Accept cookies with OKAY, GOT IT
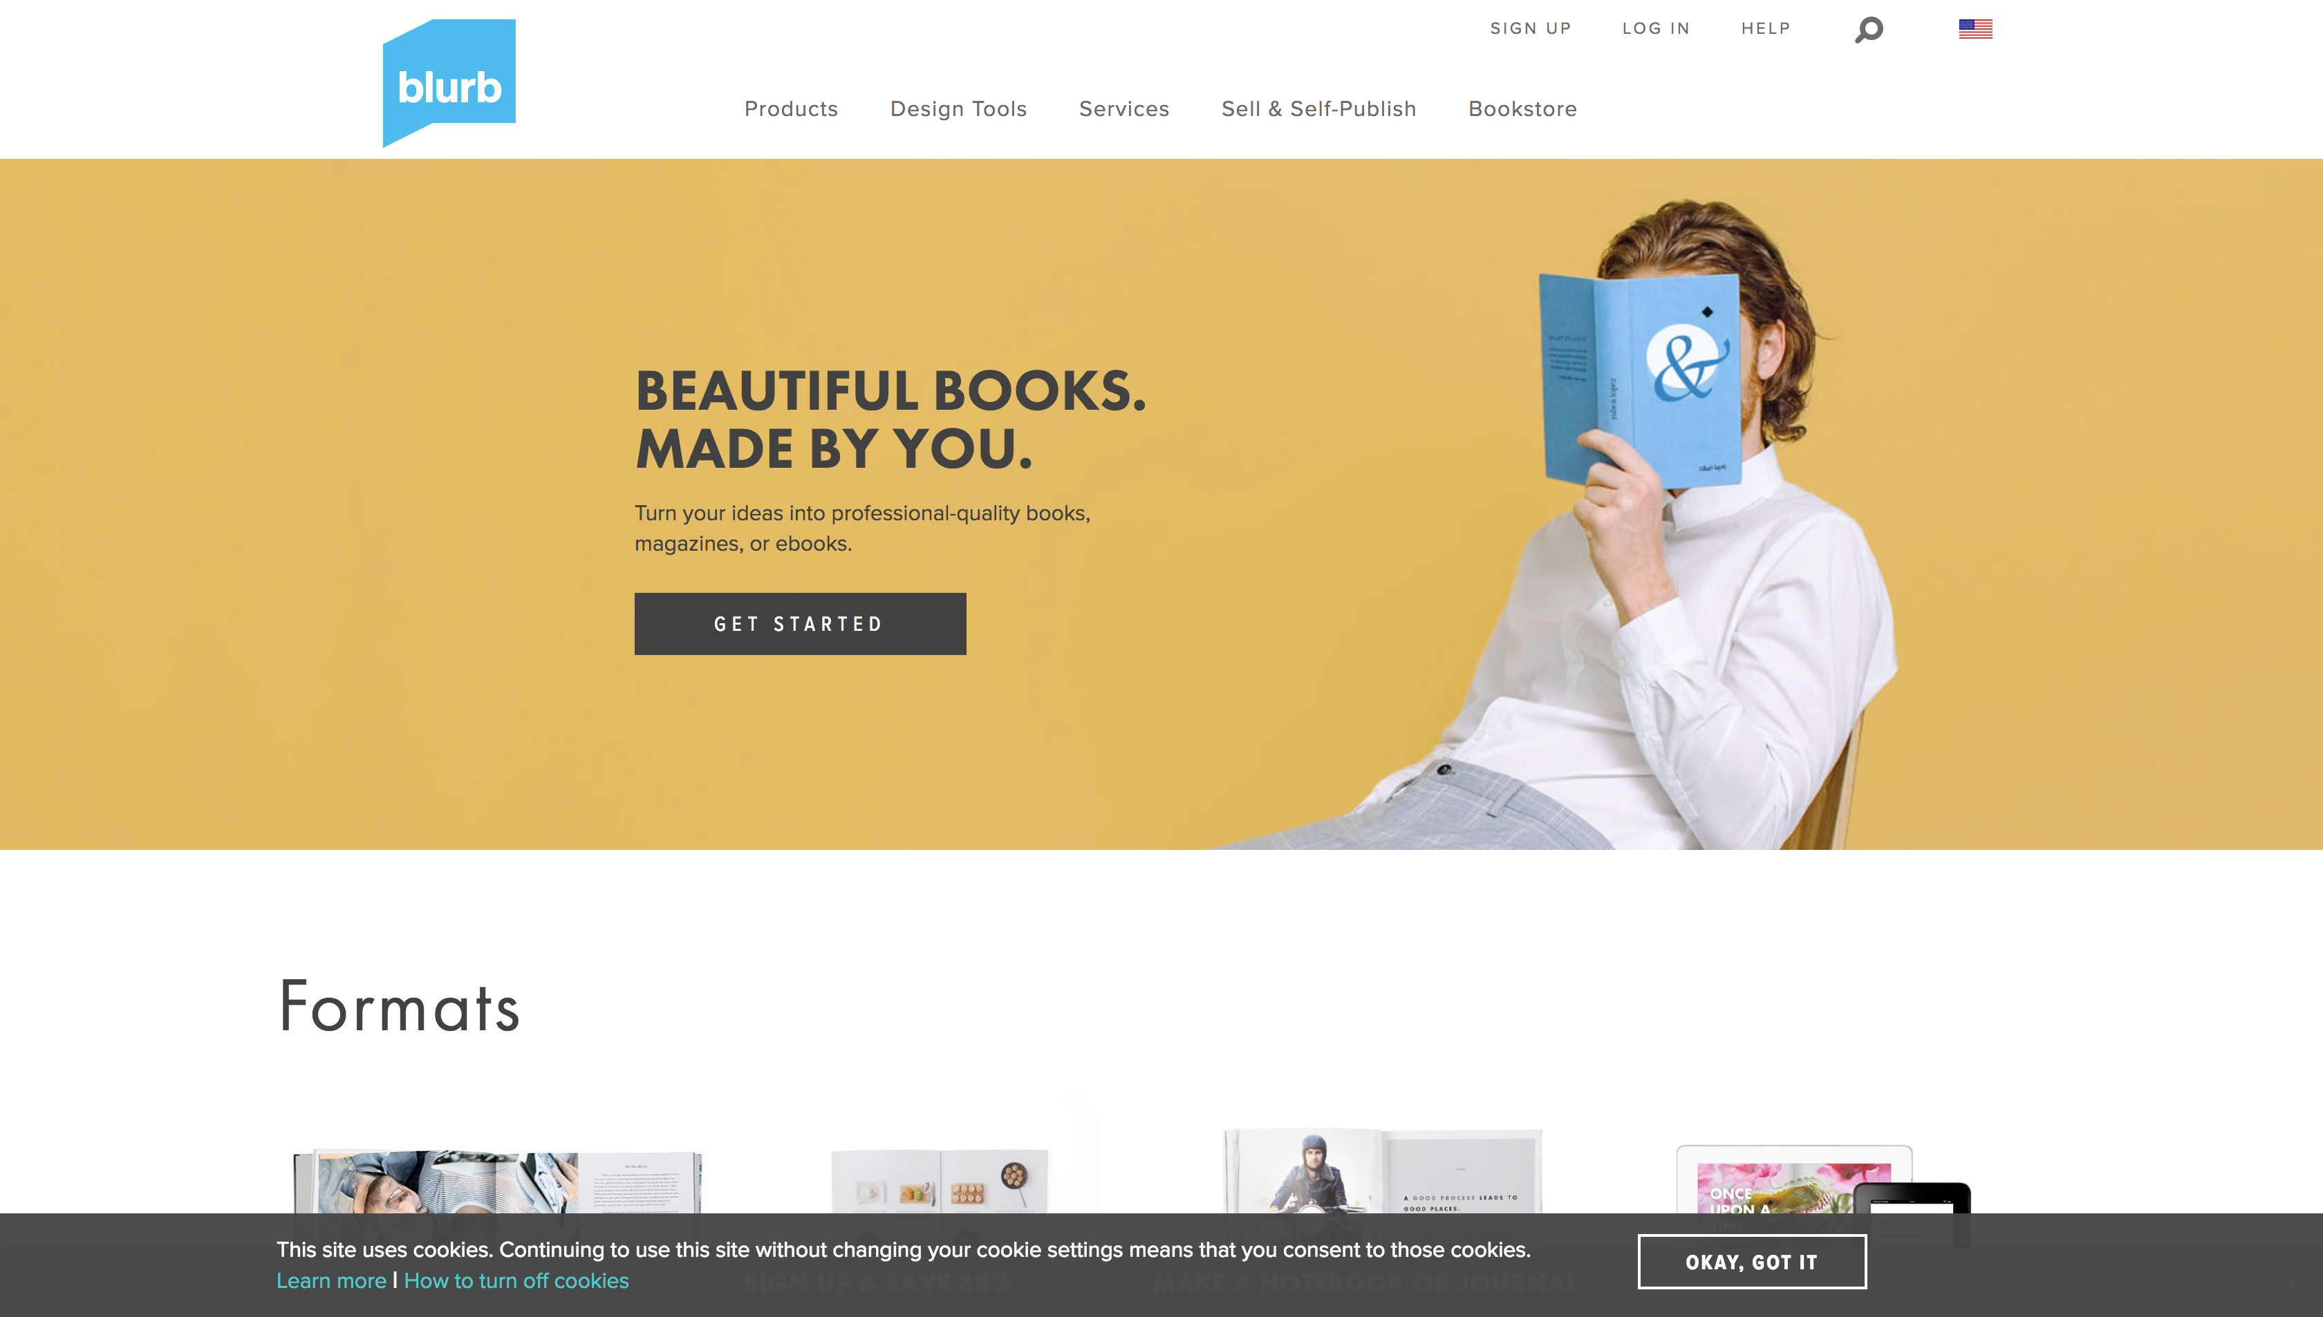Image resolution: width=2323 pixels, height=1317 pixels. (x=1752, y=1262)
